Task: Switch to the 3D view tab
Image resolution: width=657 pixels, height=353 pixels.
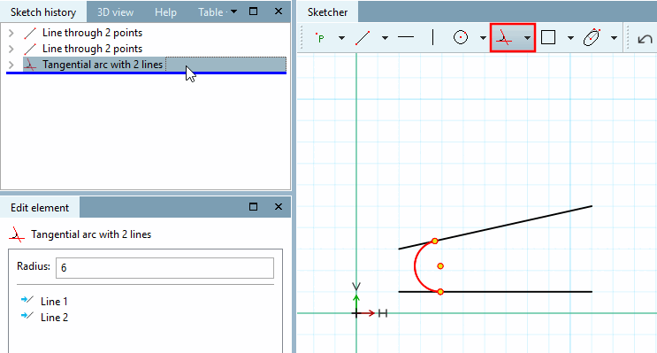Action: click(115, 12)
